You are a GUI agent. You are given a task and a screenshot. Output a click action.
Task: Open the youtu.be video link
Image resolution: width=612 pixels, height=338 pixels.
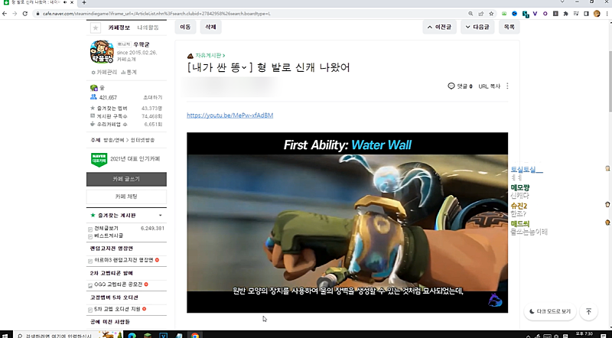[x=230, y=115]
